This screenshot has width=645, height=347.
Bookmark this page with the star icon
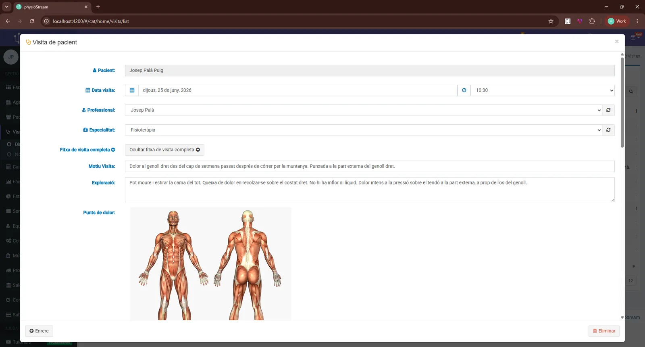pyautogui.click(x=551, y=21)
